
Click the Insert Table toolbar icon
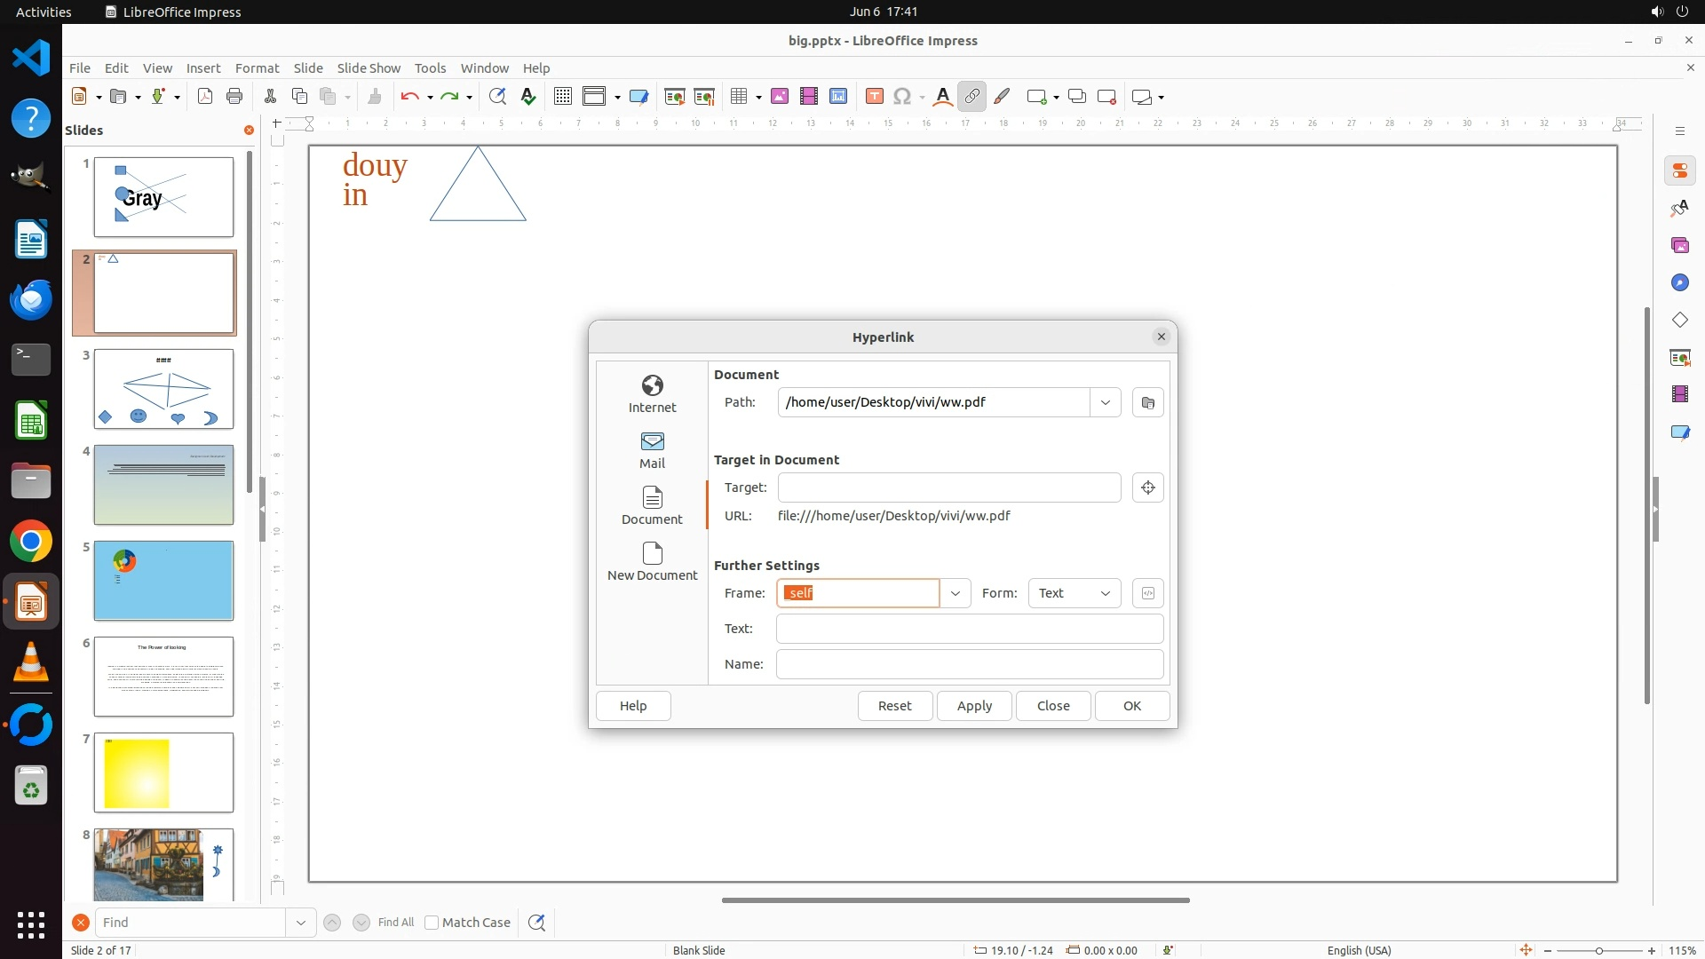[x=738, y=97]
